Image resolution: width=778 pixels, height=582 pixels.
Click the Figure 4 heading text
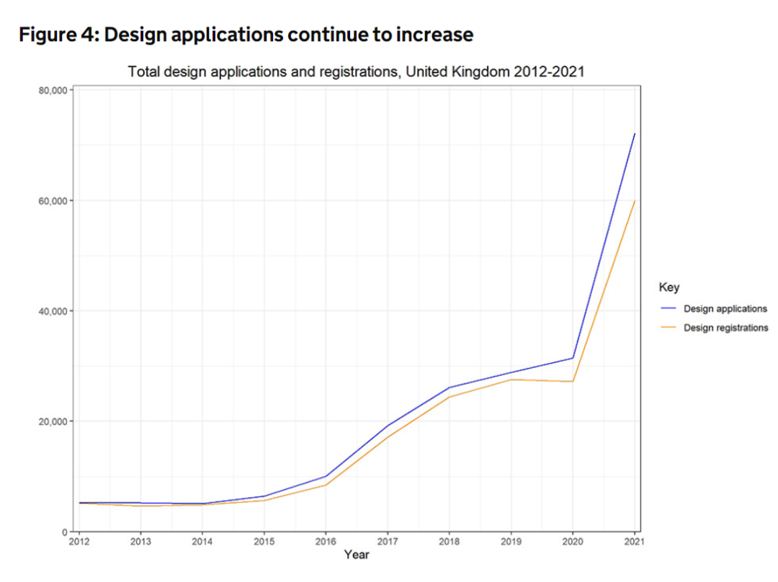click(246, 34)
